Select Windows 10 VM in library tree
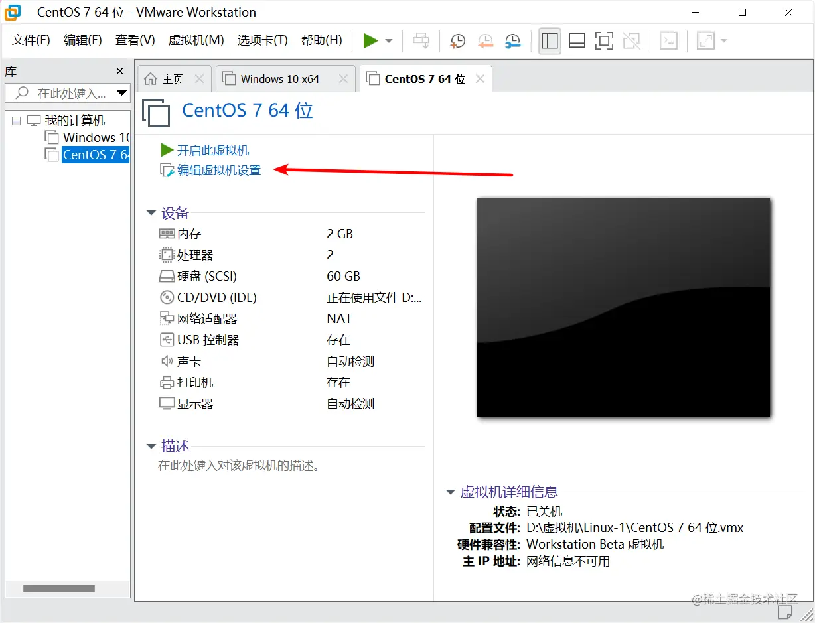815x623 pixels. (x=96, y=137)
